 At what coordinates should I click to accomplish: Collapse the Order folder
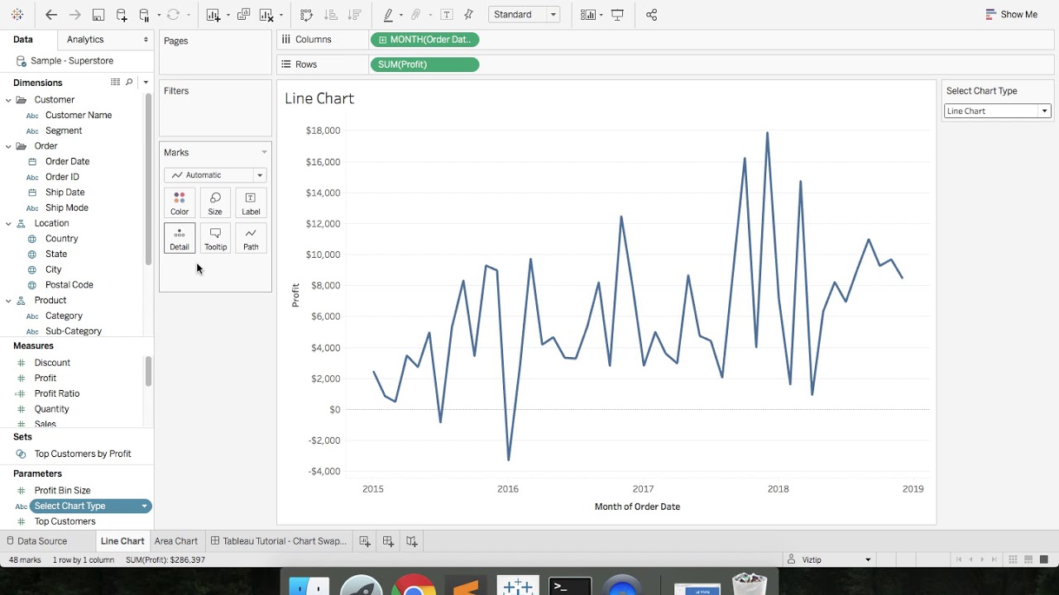(8, 146)
